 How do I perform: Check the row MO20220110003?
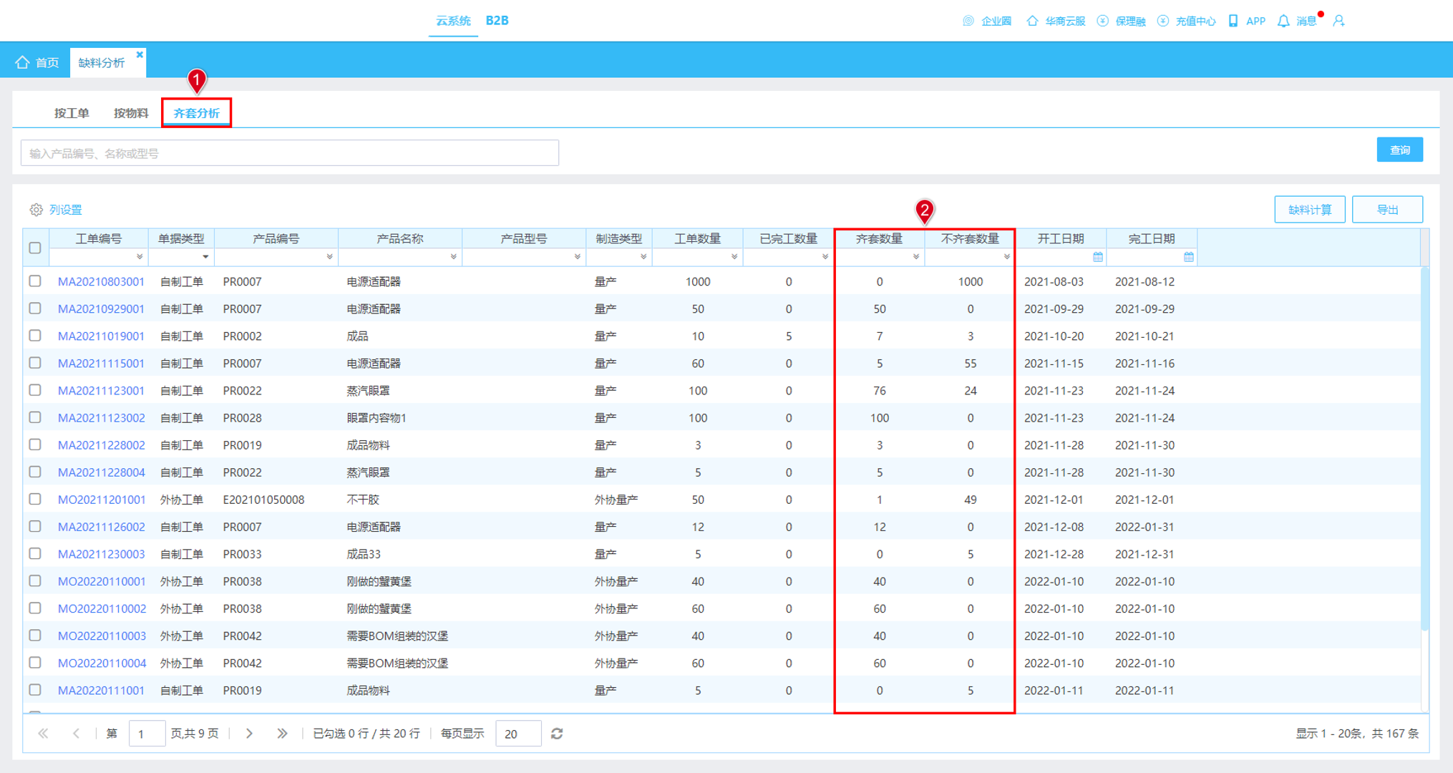click(x=35, y=636)
